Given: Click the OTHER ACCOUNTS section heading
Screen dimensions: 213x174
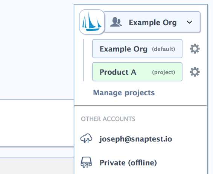Looking at the screenshot, I should click(108, 119).
